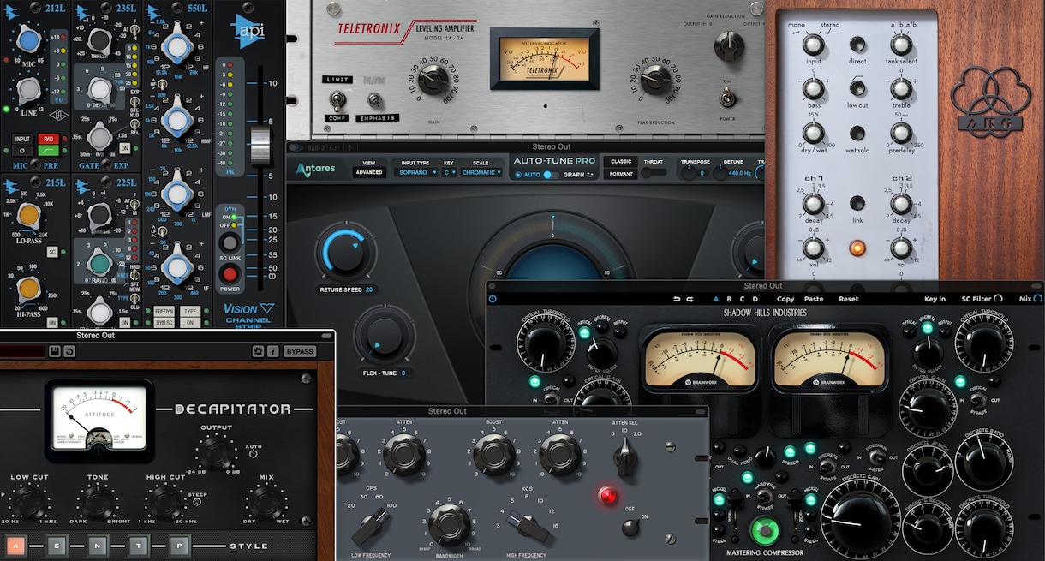Open the Input Type Soprano dropdown
Screen dimensions: 1045x561
pos(417,172)
